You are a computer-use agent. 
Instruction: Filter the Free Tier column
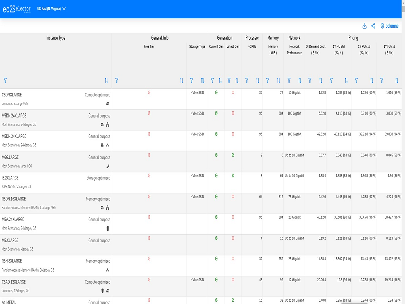(x=117, y=81)
